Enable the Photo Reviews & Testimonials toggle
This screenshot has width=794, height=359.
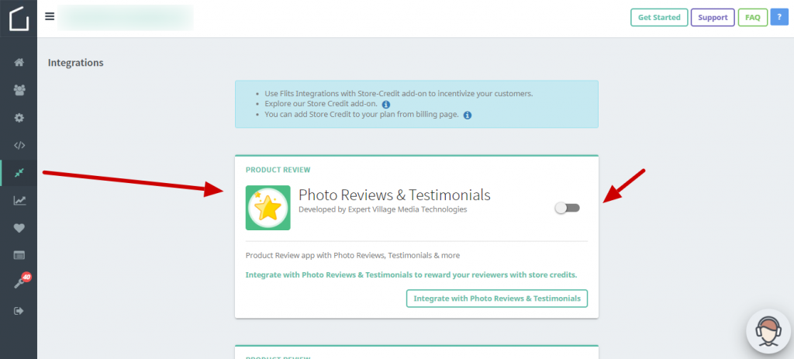pos(567,208)
